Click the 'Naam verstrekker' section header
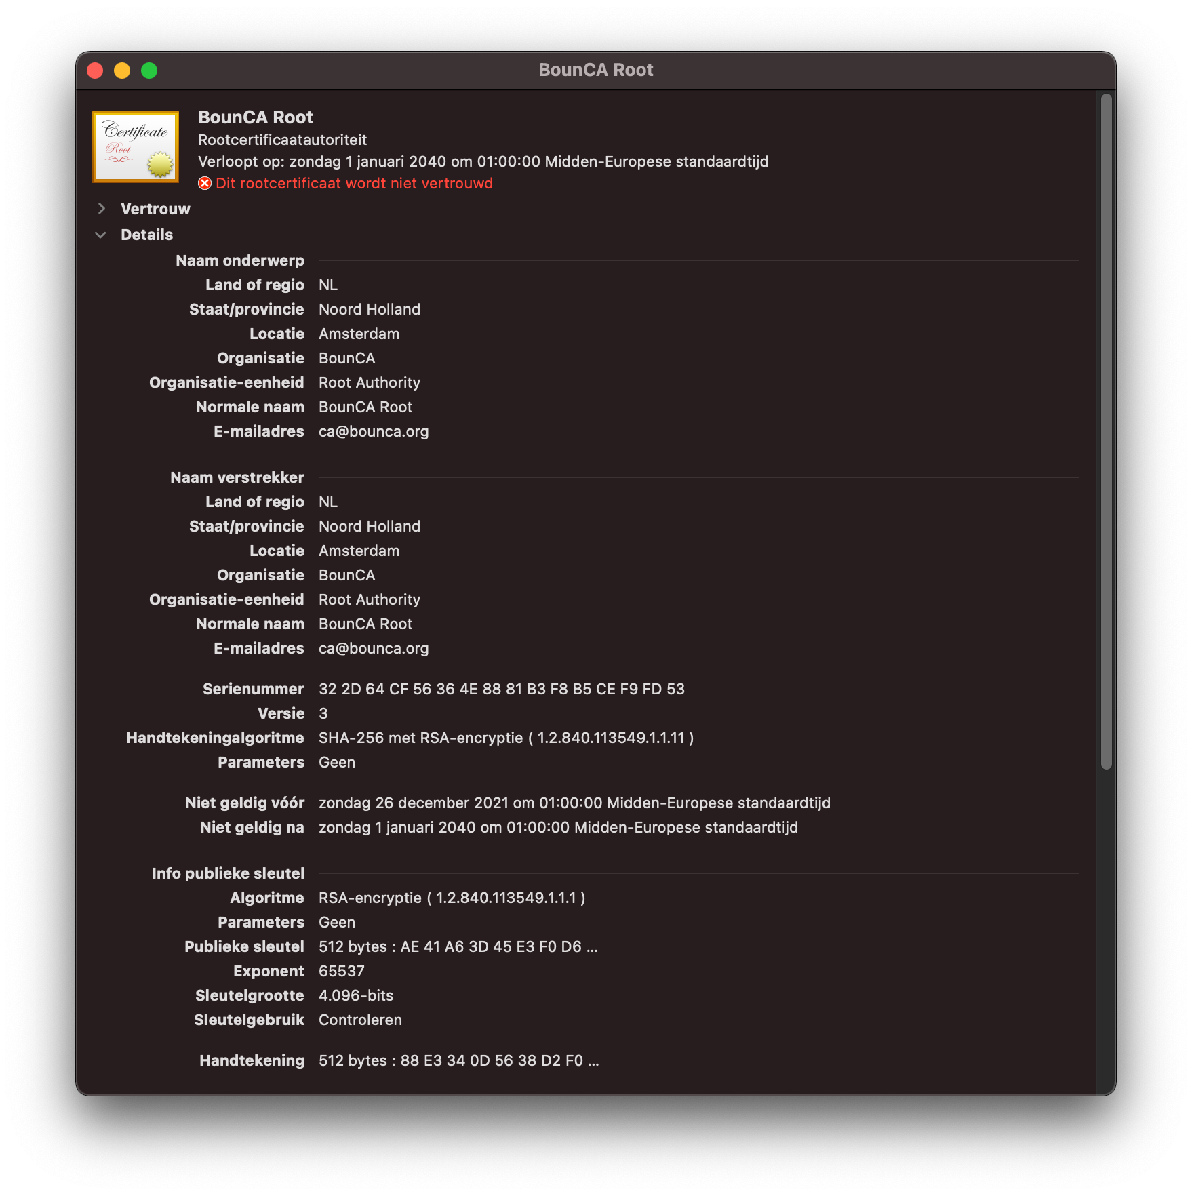Screen dimensions: 1192x1196 [x=237, y=477]
